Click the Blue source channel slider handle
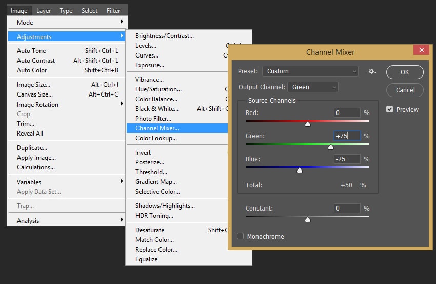 pyautogui.click(x=300, y=170)
